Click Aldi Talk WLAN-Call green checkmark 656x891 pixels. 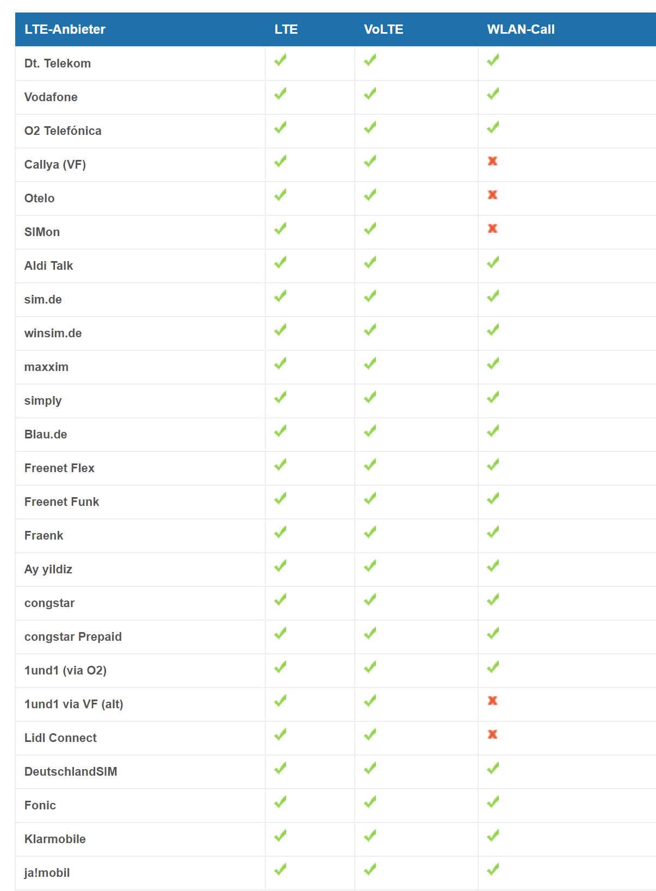(x=493, y=262)
